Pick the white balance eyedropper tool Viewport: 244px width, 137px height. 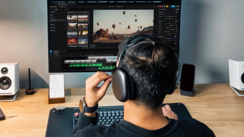(166, 14)
